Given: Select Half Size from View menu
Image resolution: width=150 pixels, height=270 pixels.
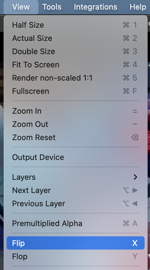Looking at the screenshot, I should click(75, 25).
